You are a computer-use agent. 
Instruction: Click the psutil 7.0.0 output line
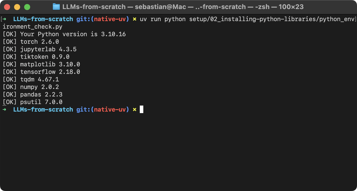pos(32,102)
